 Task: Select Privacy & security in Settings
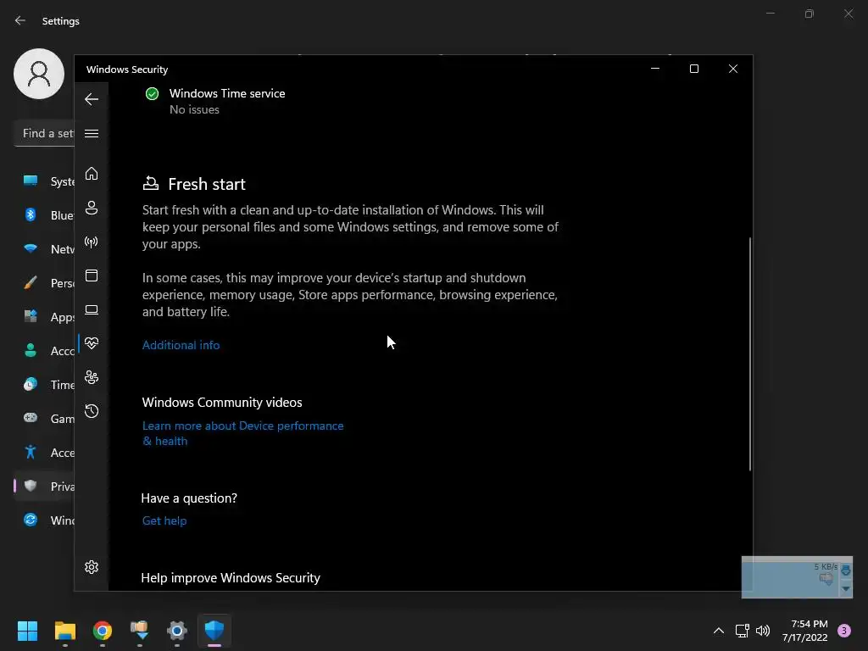44,486
